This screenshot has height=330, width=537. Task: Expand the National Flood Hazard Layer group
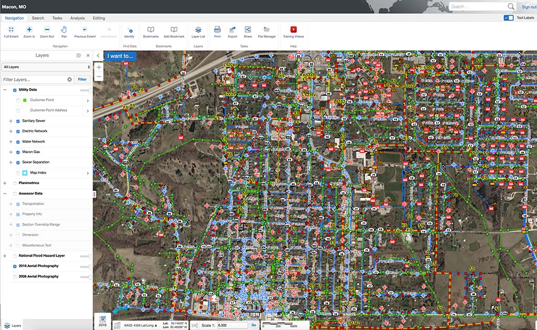5,256
